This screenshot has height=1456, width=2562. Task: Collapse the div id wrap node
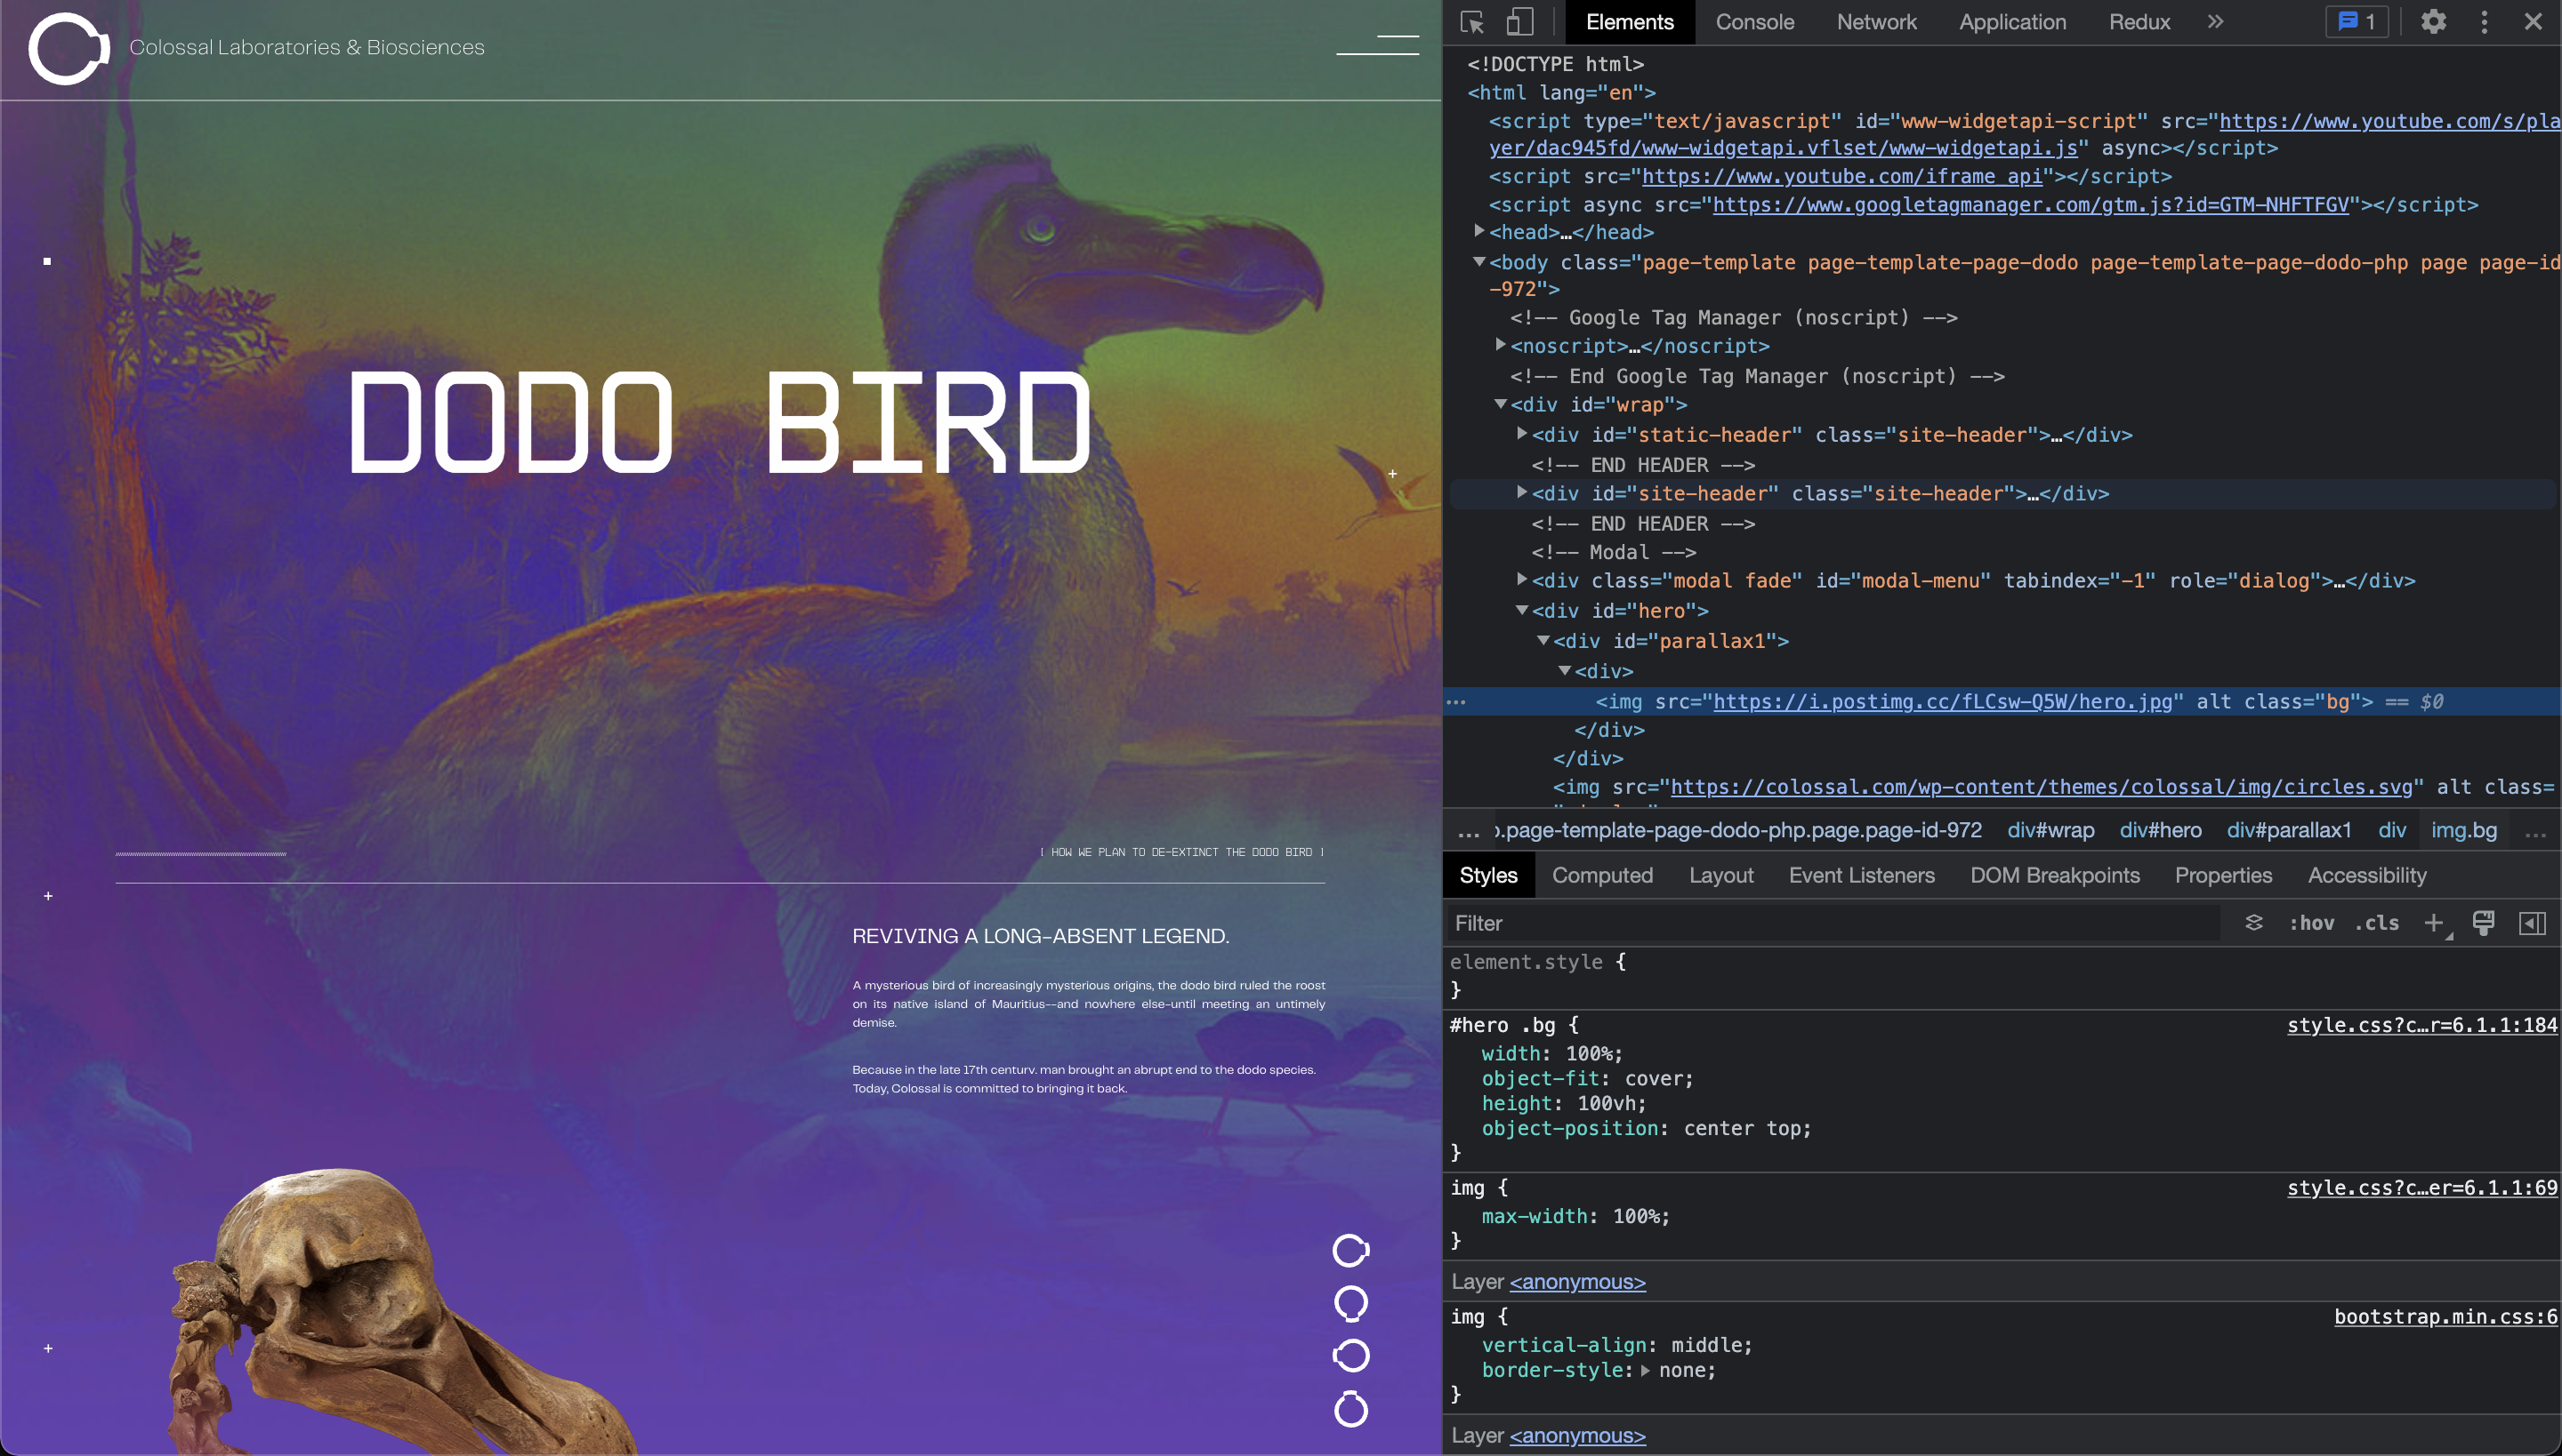[1500, 404]
